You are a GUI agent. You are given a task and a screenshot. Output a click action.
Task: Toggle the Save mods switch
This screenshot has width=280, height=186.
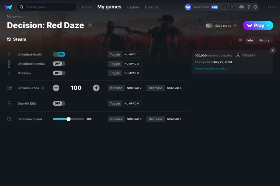(x=209, y=26)
